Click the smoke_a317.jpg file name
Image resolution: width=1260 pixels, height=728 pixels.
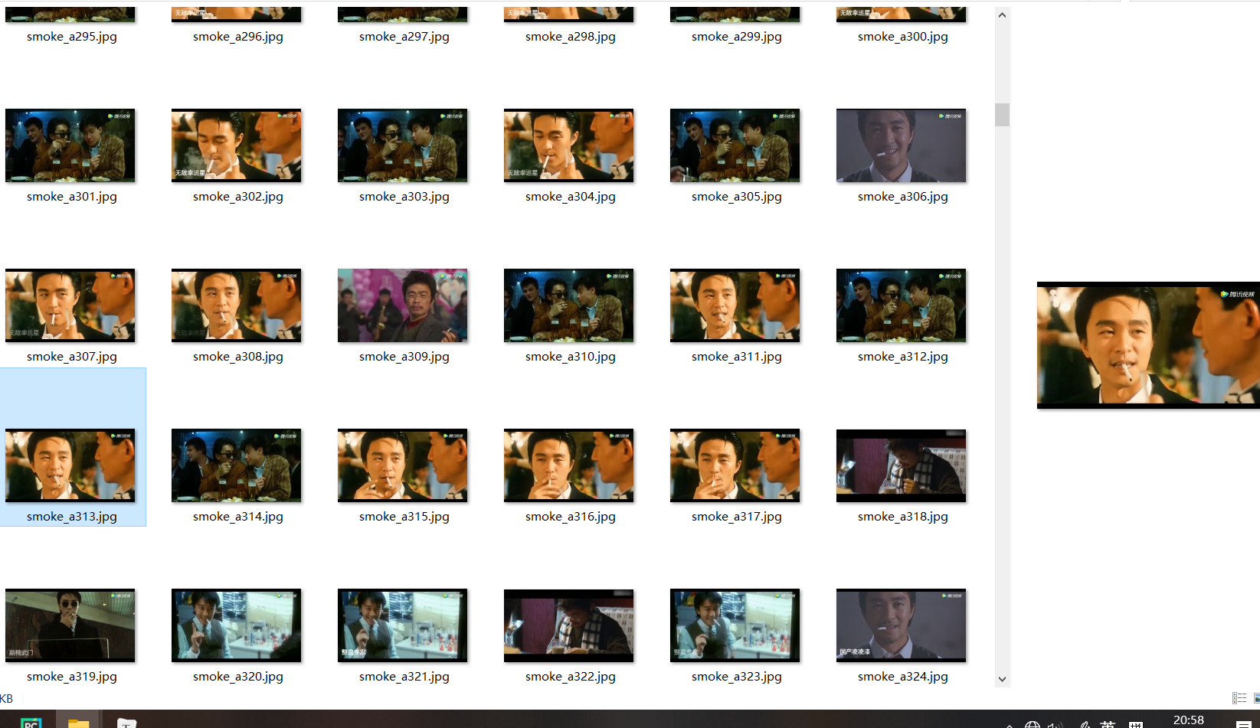pos(737,517)
